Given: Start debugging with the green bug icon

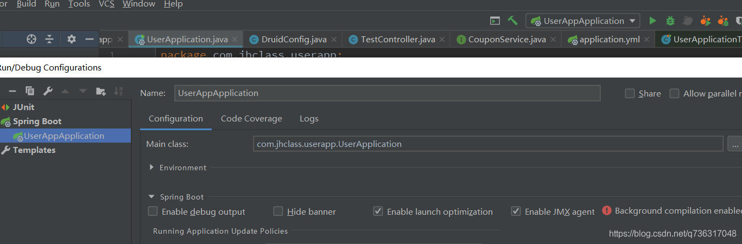Looking at the screenshot, I should 670,21.
